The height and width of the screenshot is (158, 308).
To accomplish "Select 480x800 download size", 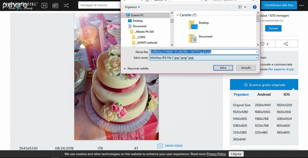I will (283, 133).
